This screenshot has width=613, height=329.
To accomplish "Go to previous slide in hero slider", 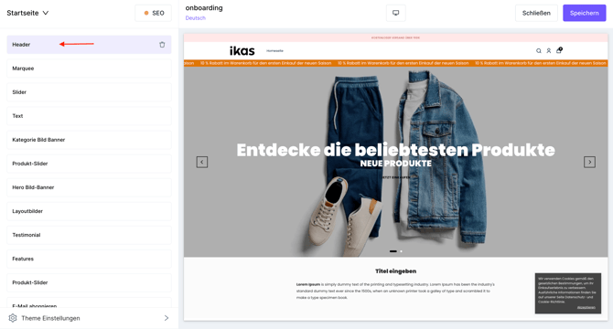I will [201, 162].
